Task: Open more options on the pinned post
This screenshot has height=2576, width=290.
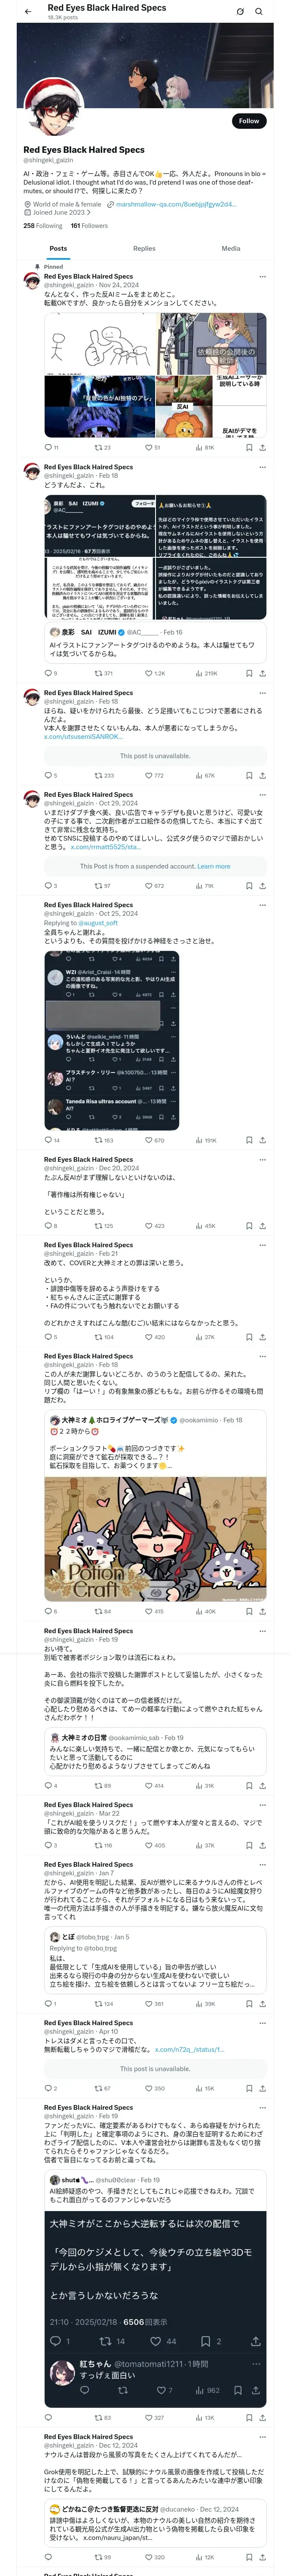Action: [x=262, y=277]
